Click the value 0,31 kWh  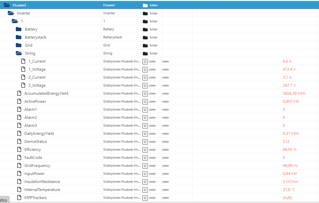[x=291, y=133]
